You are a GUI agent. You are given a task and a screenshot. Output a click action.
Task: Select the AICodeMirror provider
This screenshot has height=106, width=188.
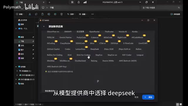pyautogui.click(x=137, y=37)
